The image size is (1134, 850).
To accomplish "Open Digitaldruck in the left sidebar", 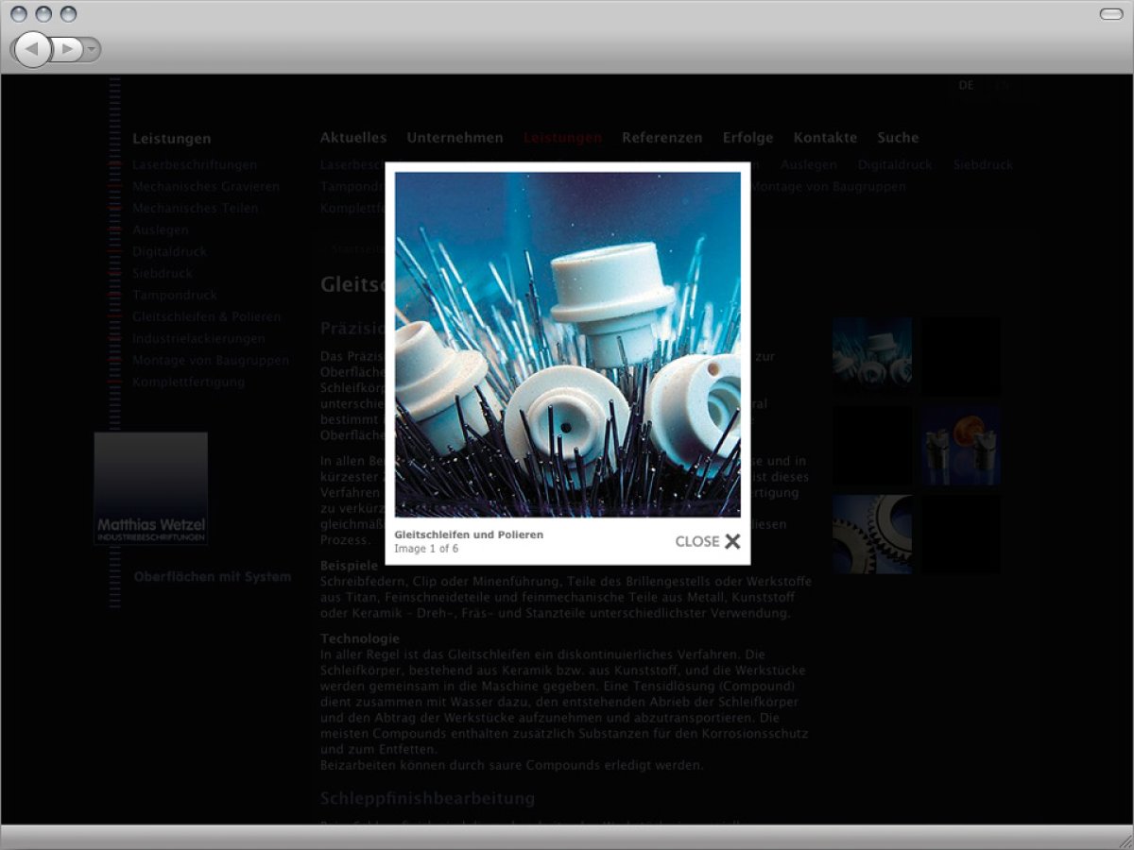I will [169, 251].
